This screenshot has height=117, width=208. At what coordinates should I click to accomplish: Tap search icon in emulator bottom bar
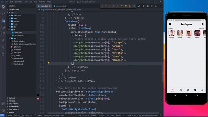(181, 90)
